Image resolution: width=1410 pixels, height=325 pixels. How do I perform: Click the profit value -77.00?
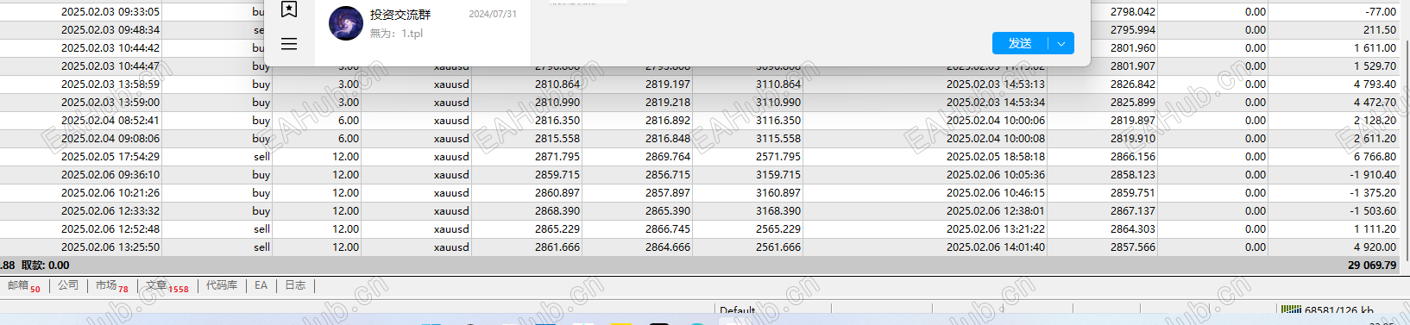(x=1381, y=11)
